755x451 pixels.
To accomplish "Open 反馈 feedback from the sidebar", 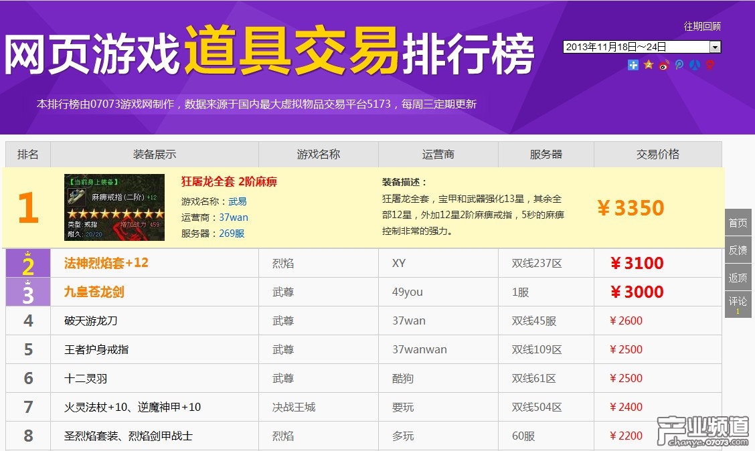I will point(737,250).
